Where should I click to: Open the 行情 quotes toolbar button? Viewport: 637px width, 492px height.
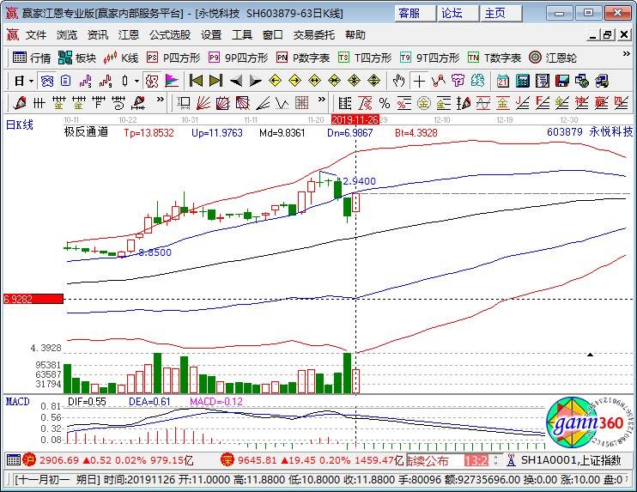32,58
